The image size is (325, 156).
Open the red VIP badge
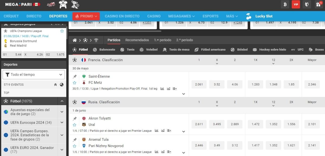pyautogui.click(x=296, y=4)
